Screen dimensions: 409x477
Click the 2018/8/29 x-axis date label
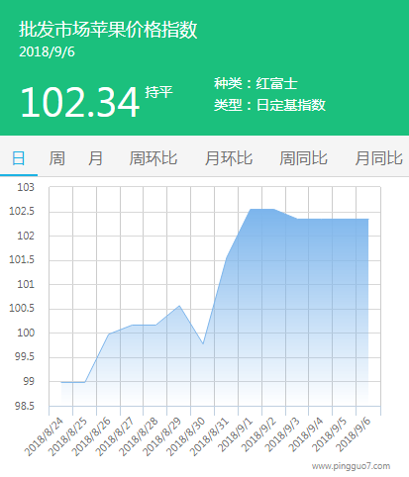coord(162,436)
